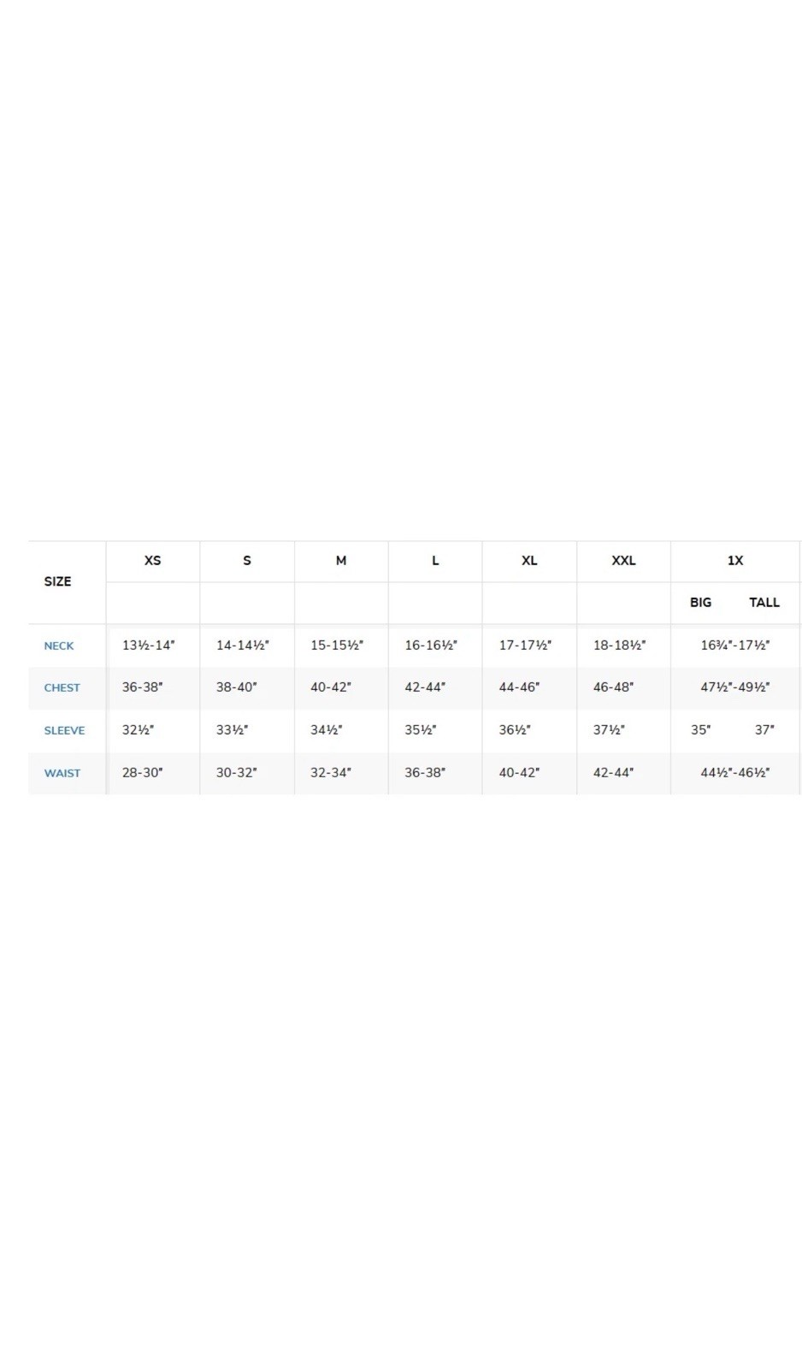802x1368 pixels.
Task: Select the L size column header
Action: (435, 561)
